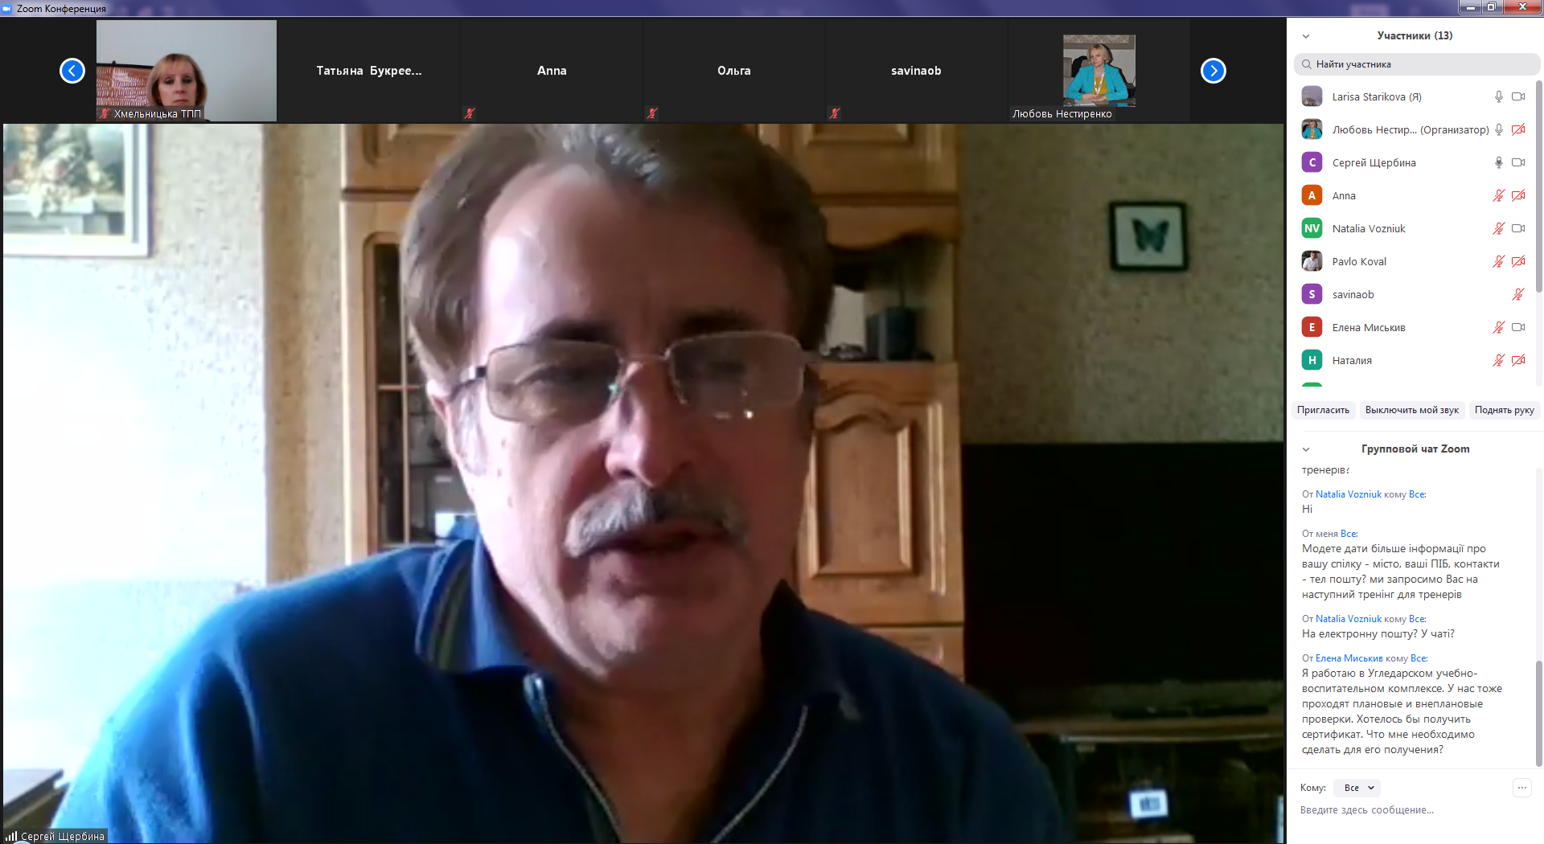
Task: Click the group chat scrollbar
Action: tap(1539, 714)
